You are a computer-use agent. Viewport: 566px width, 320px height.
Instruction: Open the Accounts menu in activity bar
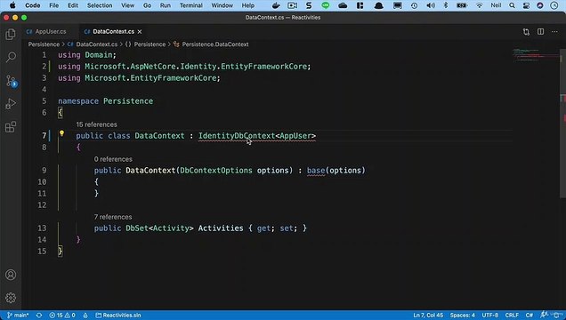tap(11, 275)
